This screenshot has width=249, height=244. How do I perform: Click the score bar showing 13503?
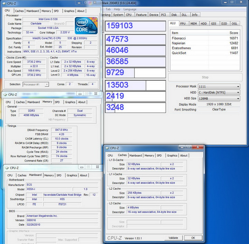[x=136, y=85]
